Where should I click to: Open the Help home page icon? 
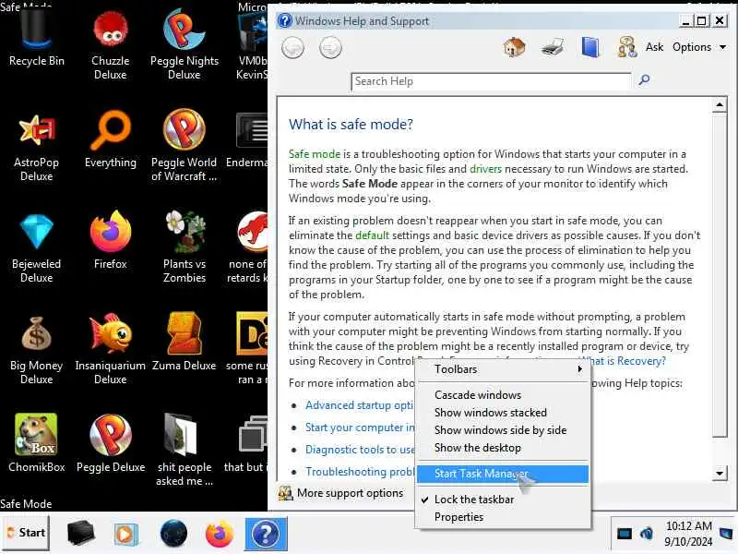pyautogui.click(x=515, y=47)
